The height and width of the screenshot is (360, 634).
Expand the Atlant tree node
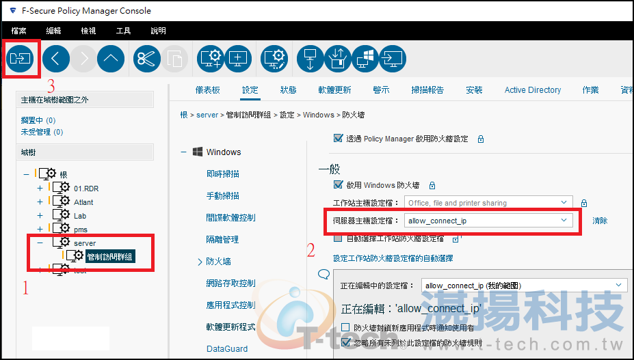(40, 202)
